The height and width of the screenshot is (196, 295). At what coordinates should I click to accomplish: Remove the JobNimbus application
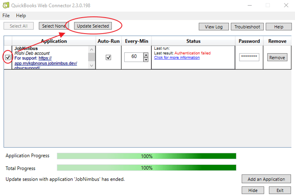point(277,58)
